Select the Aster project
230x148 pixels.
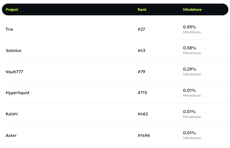coord(11,135)
